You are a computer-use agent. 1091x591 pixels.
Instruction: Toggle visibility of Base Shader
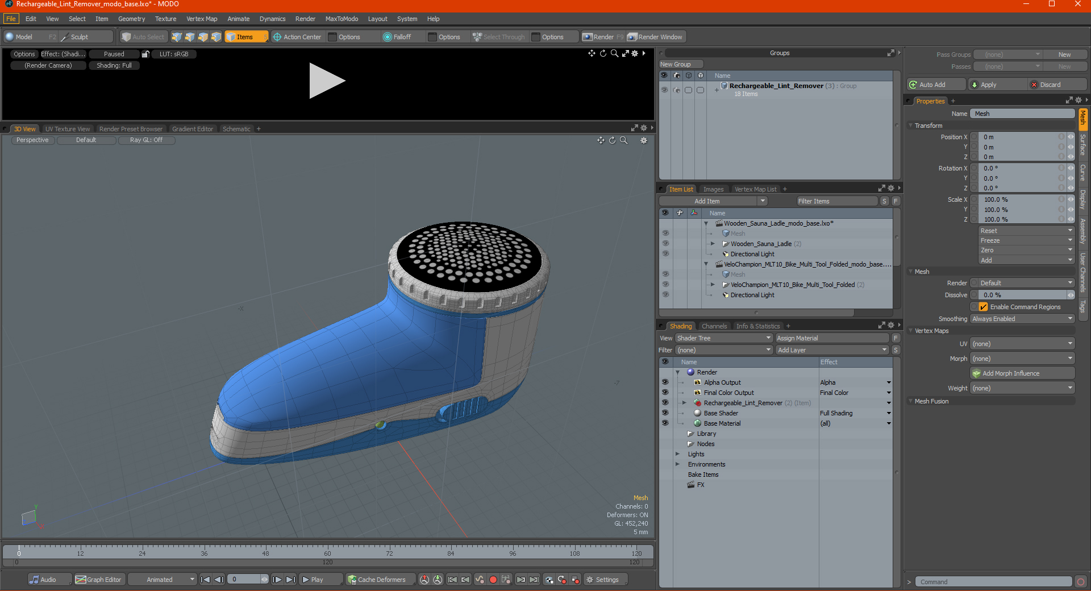[665, 413]
